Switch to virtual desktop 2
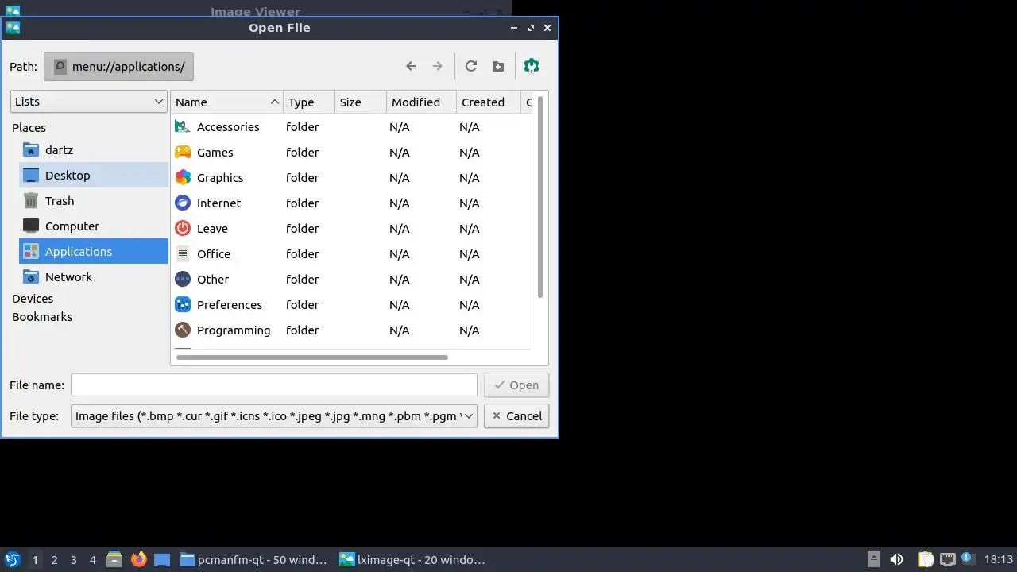 coord(54,559)
